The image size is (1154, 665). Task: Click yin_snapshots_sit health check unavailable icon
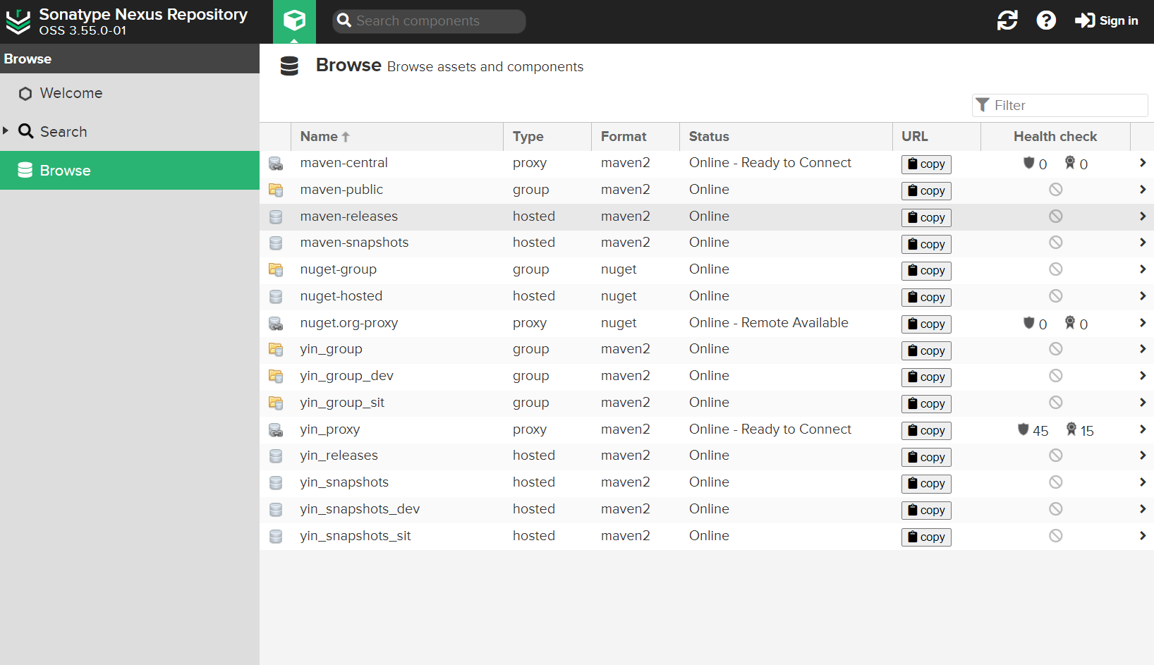(1055, 535)
